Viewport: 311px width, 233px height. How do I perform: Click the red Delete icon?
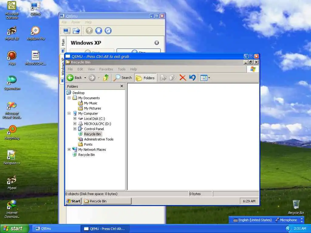tap(183, 78)
